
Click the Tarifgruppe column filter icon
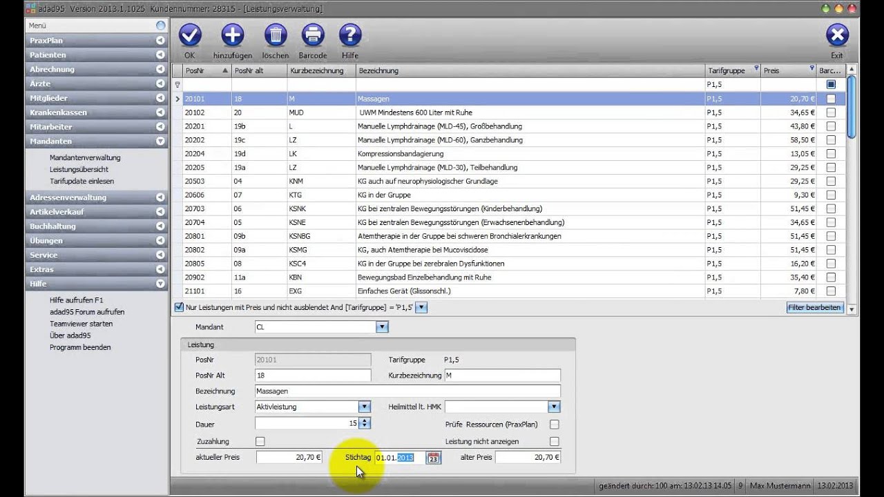click(756, 68)
